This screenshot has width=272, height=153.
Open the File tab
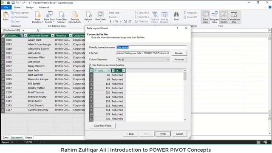click(6, 7)
